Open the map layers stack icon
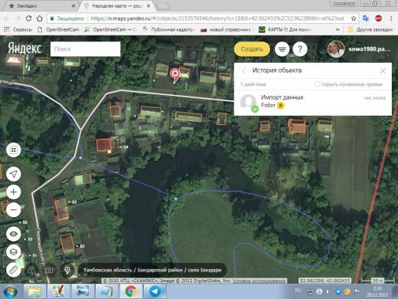 click(14, 252)
